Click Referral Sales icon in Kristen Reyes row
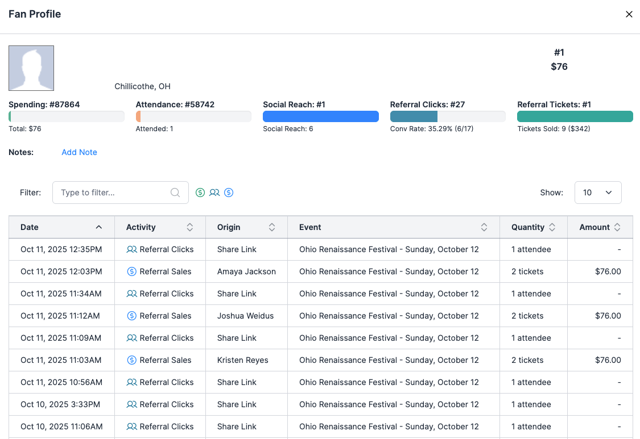 pyautogui.click(x=132, y=360)
